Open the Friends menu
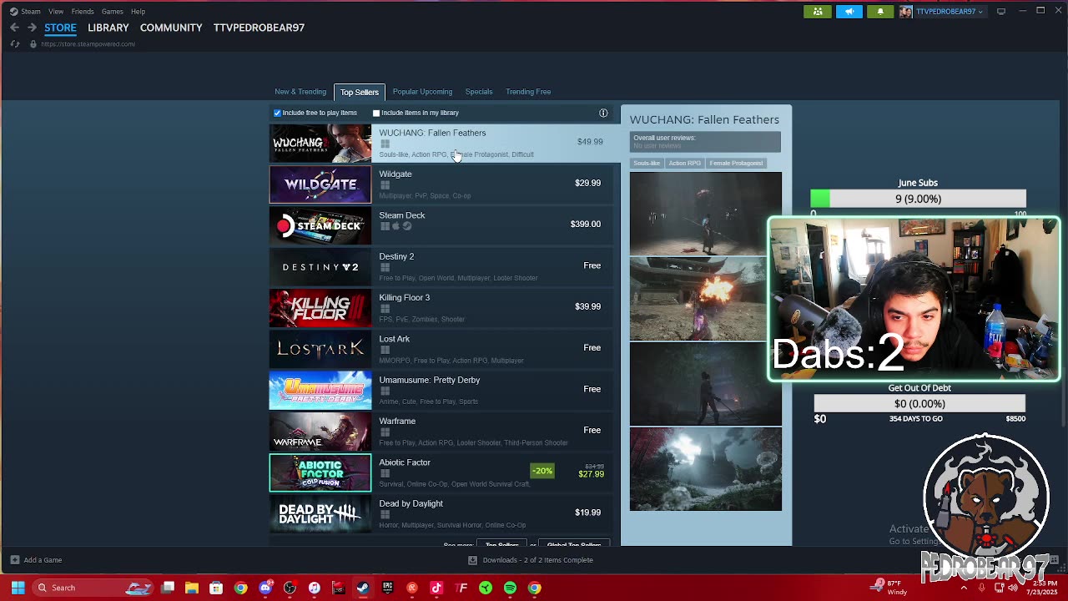 83,12
